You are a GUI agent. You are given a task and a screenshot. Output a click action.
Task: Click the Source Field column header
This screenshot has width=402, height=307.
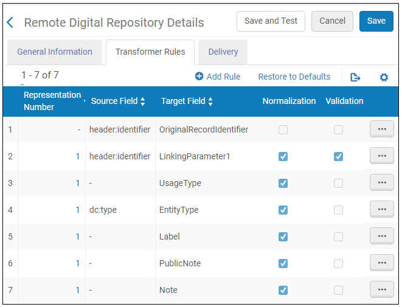click(114, 101)
